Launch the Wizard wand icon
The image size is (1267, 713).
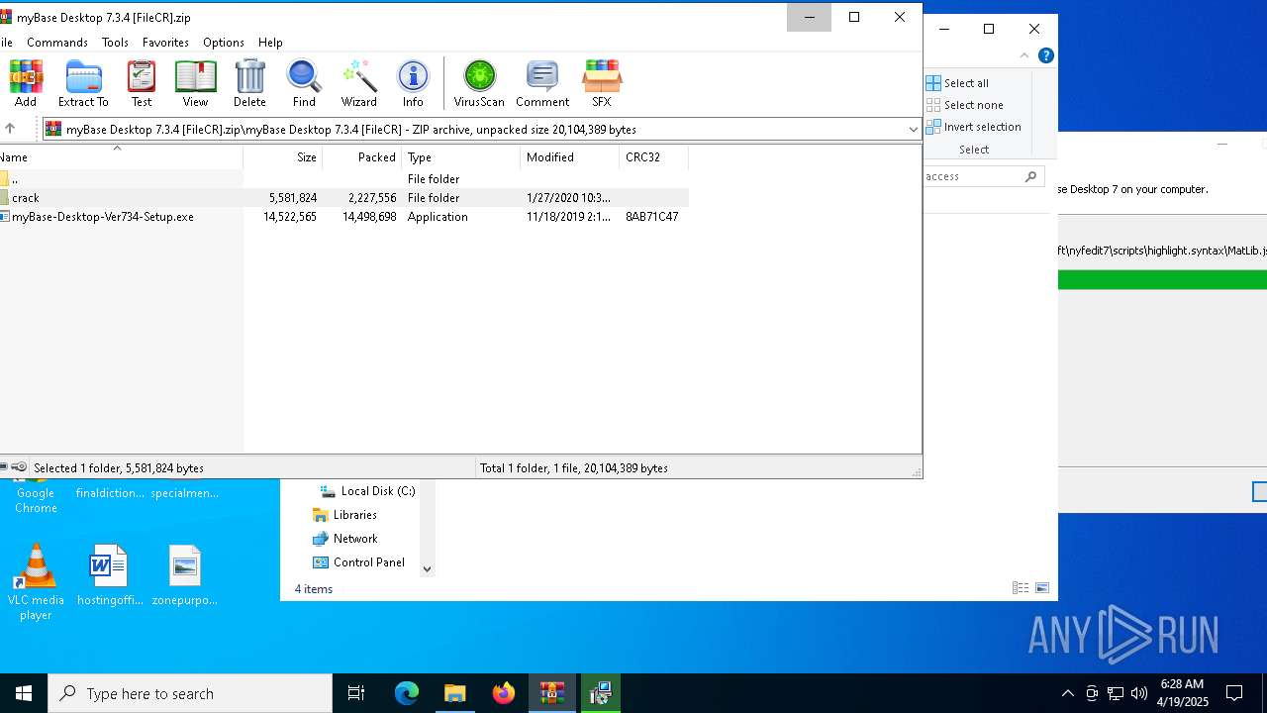pyautogui.click(x=358, y=83)
